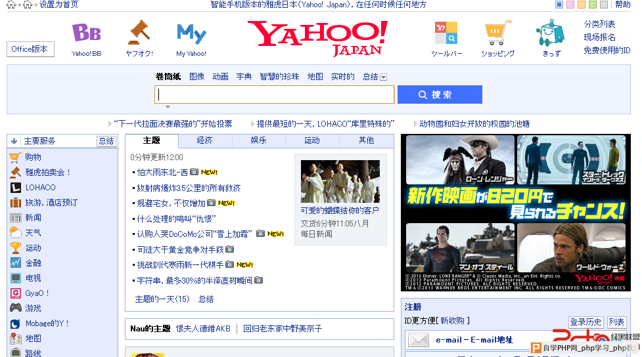The image size is (642, 357).
Task: Open the 路线 route sidebar link
Action: (x=33, y=353)
